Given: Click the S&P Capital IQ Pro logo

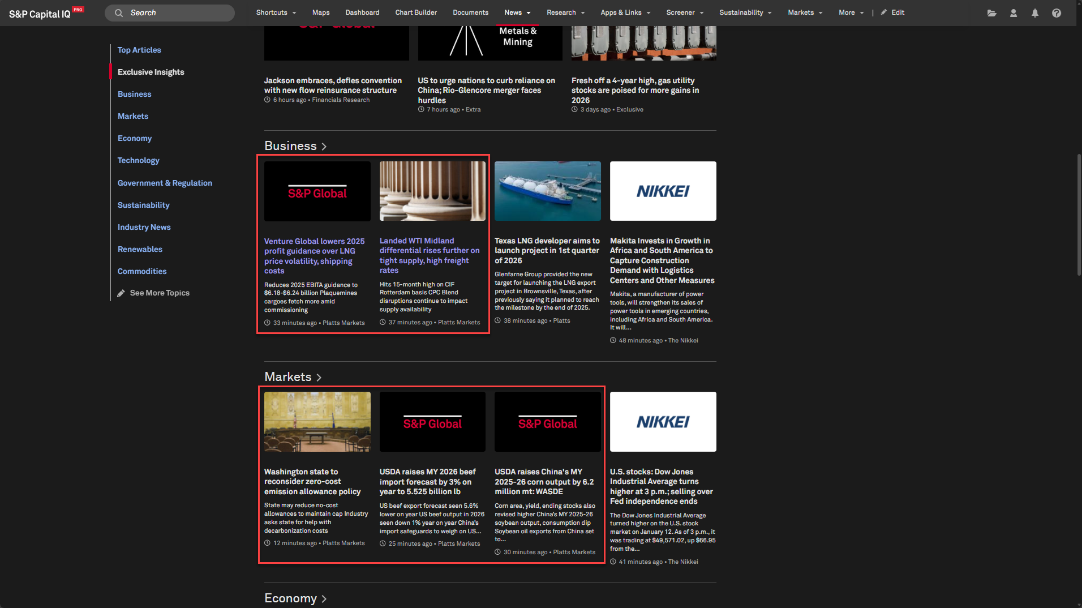Looking at the screenshot, I should pyautogui.click(x=46, y=13).
